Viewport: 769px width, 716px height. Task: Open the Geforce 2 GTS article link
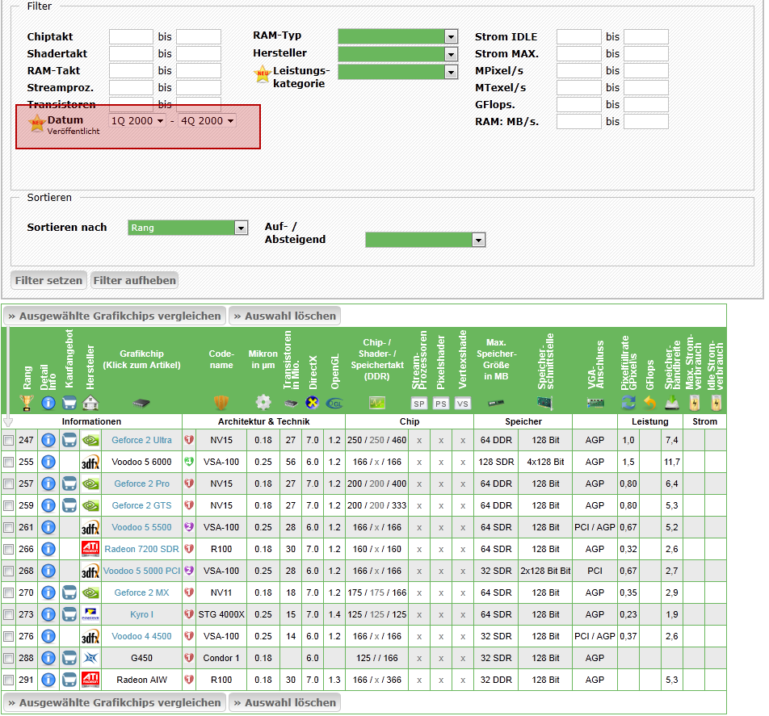click(x=141, y=505)
